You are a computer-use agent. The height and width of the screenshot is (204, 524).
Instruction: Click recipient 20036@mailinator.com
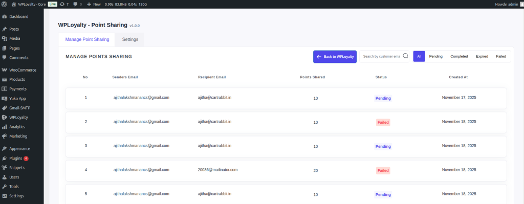pyautogui.click(x=217, y=170)
